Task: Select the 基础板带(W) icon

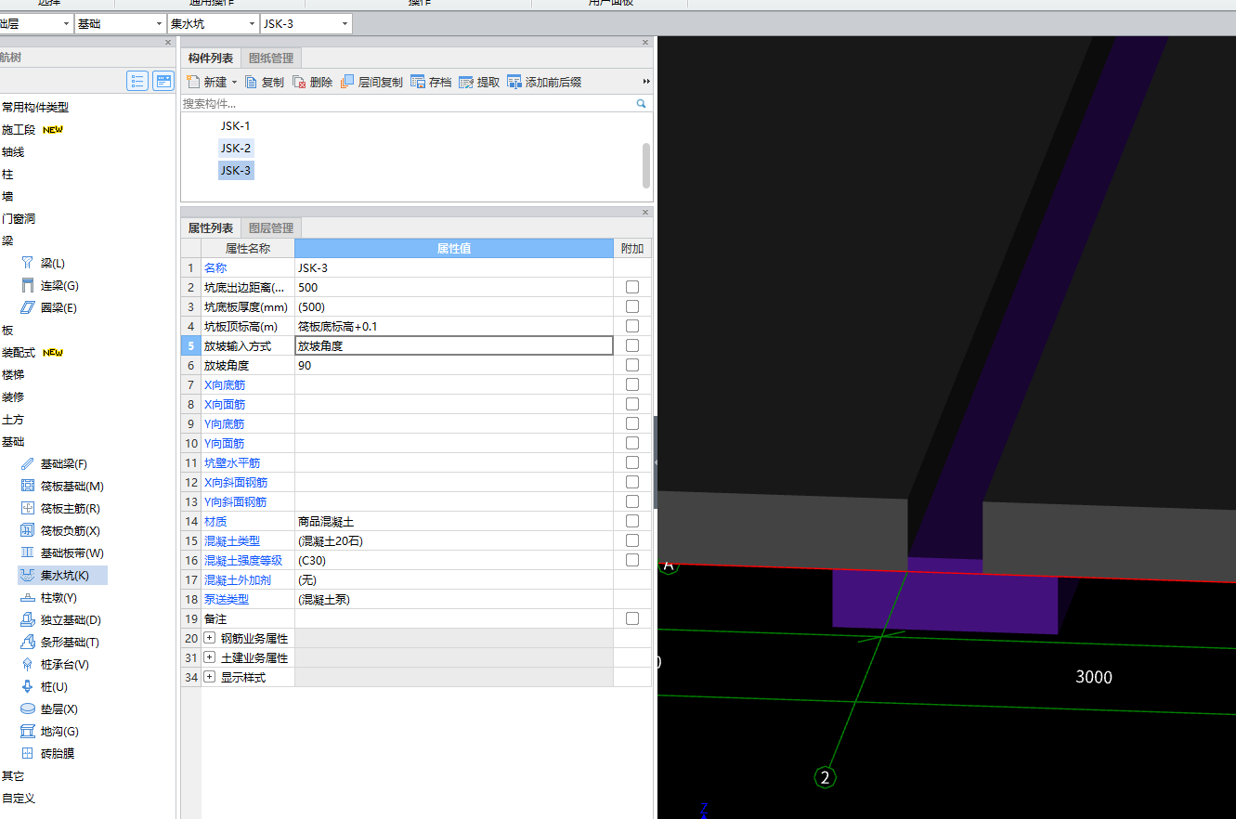Action: 27,553
